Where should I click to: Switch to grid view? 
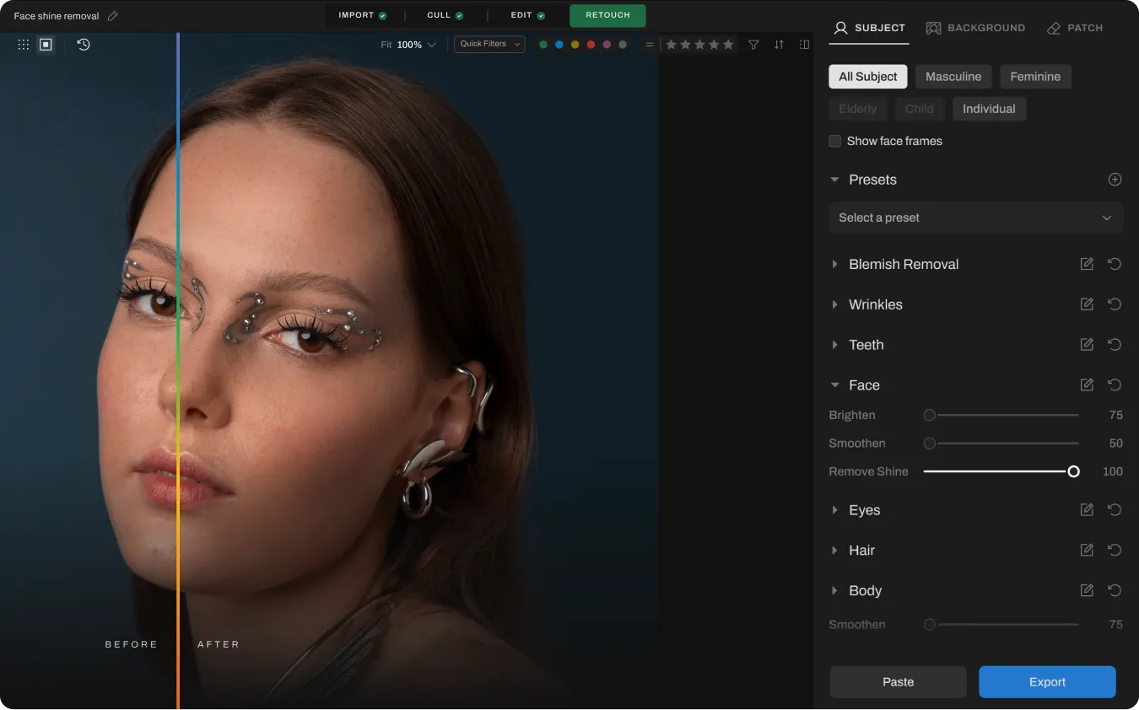click(24, 45)
